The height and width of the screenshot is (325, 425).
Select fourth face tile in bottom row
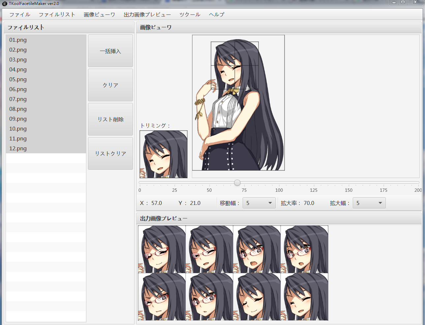click(x=304, y=297)
